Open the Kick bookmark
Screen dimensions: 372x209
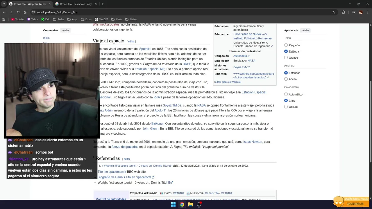(x=45, y=19)
